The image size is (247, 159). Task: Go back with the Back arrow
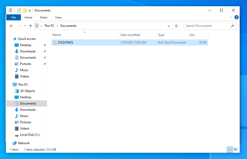coord(11,26)
